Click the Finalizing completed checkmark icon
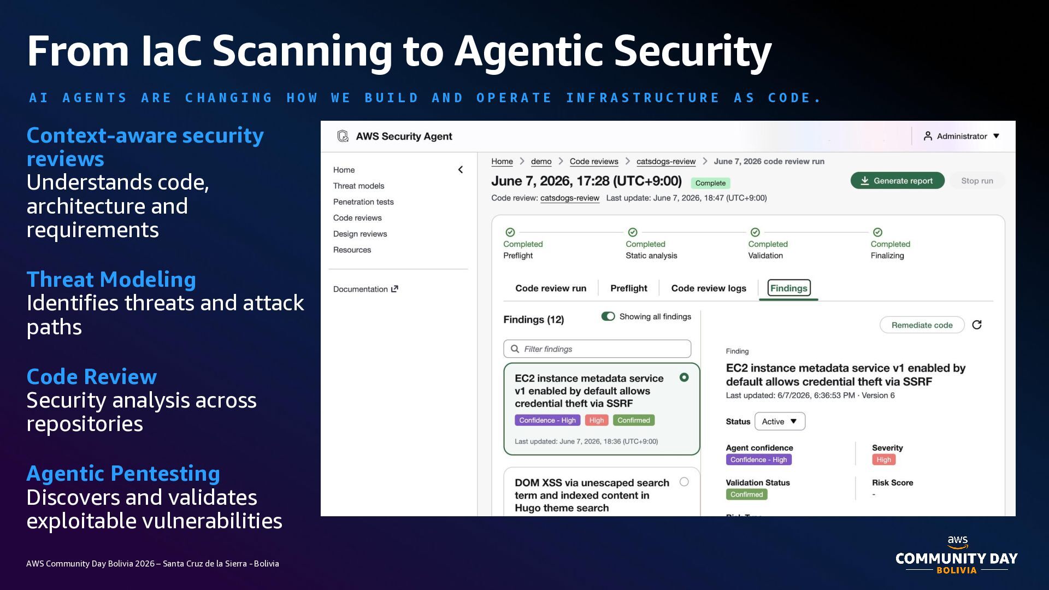1049x590 pixels. pos(877,232)
